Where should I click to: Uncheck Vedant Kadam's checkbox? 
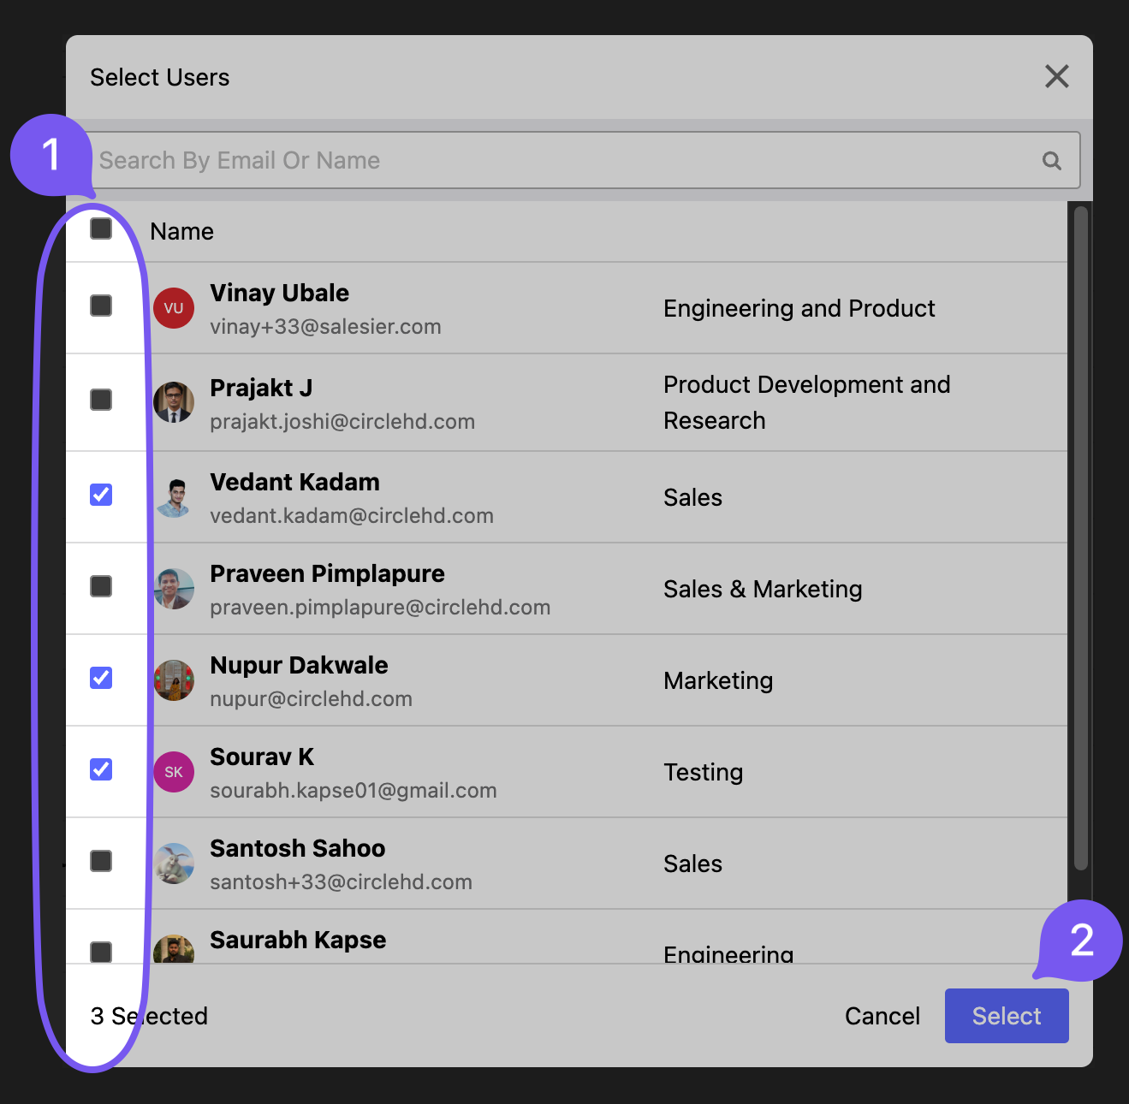tap(101, 495)
